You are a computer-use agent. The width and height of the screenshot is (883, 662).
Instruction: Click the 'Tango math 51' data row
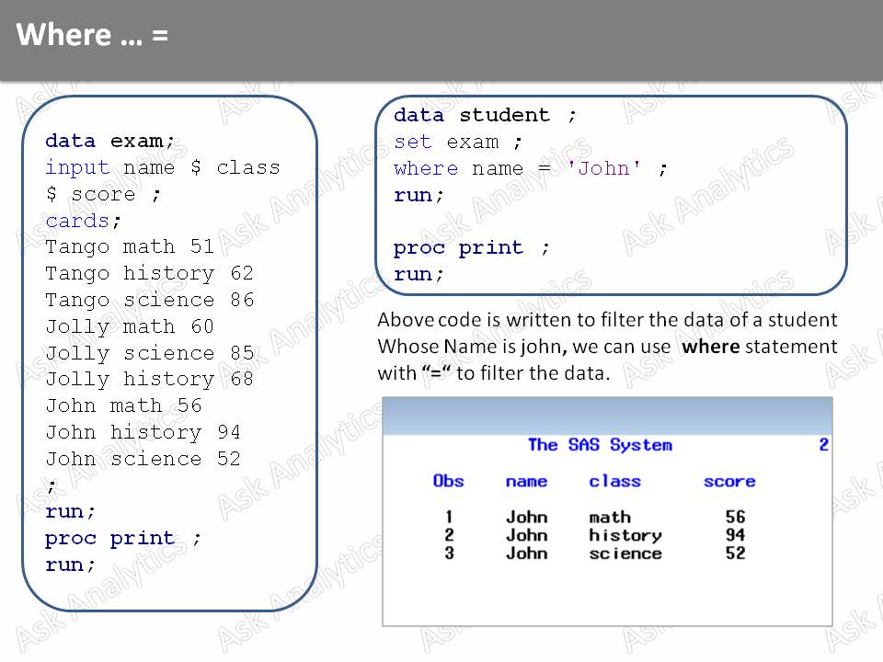click(129, 246)
